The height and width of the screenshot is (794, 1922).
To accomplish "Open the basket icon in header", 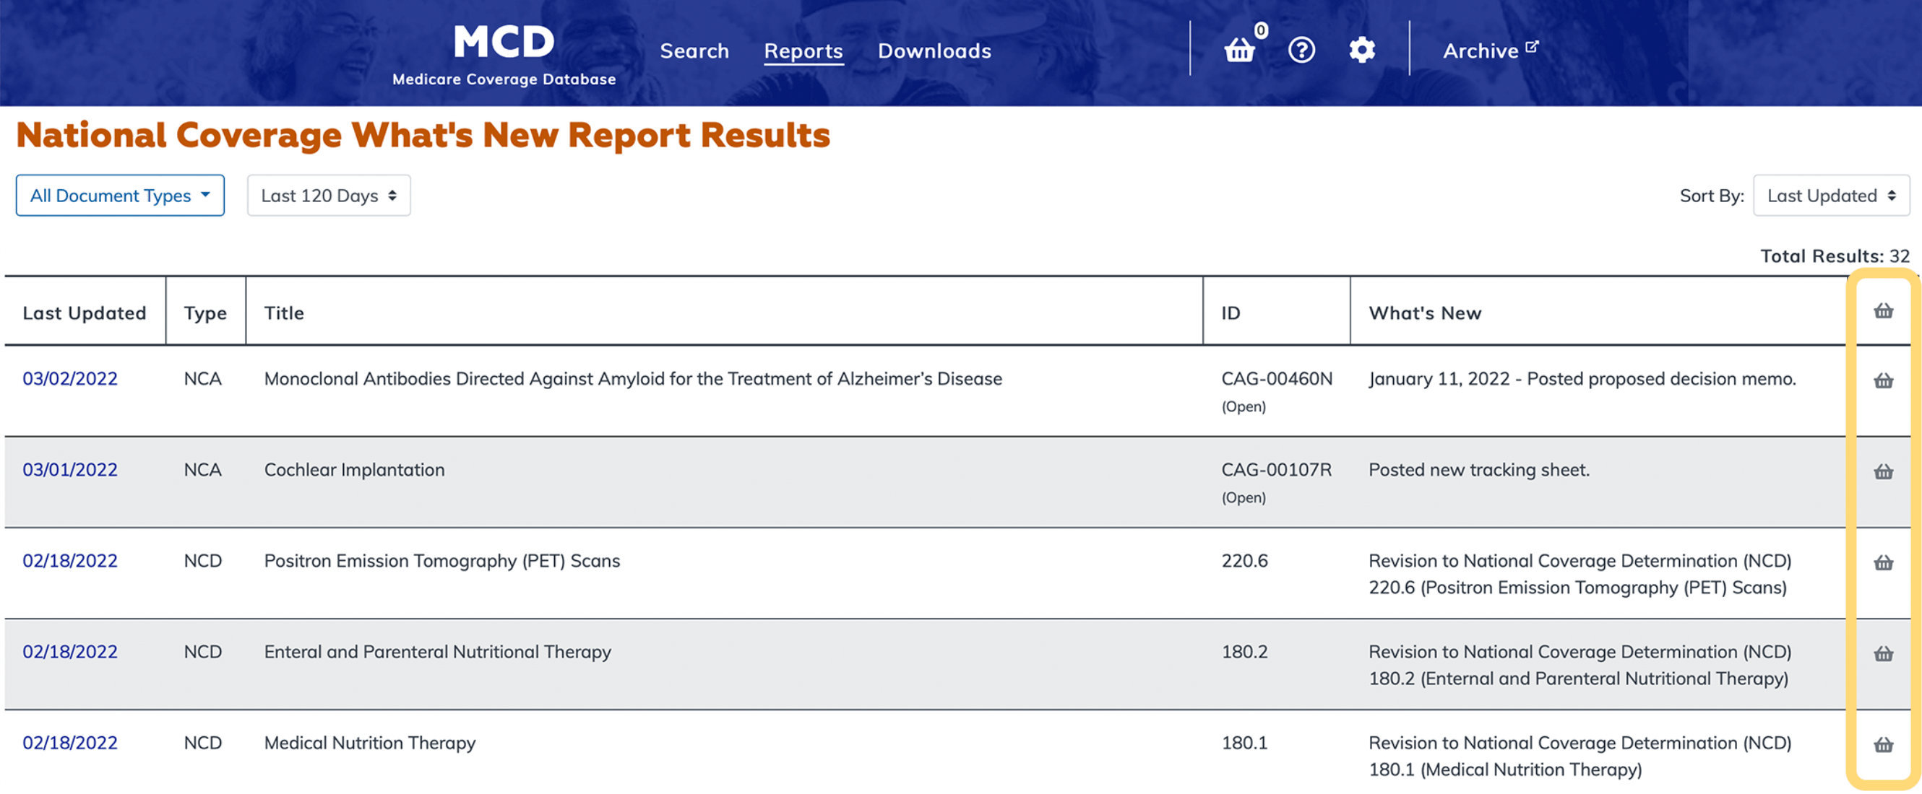I will 1239,50.
